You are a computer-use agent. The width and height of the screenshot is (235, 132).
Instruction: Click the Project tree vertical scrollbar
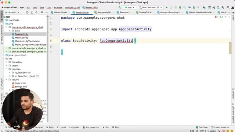(48, 69)
